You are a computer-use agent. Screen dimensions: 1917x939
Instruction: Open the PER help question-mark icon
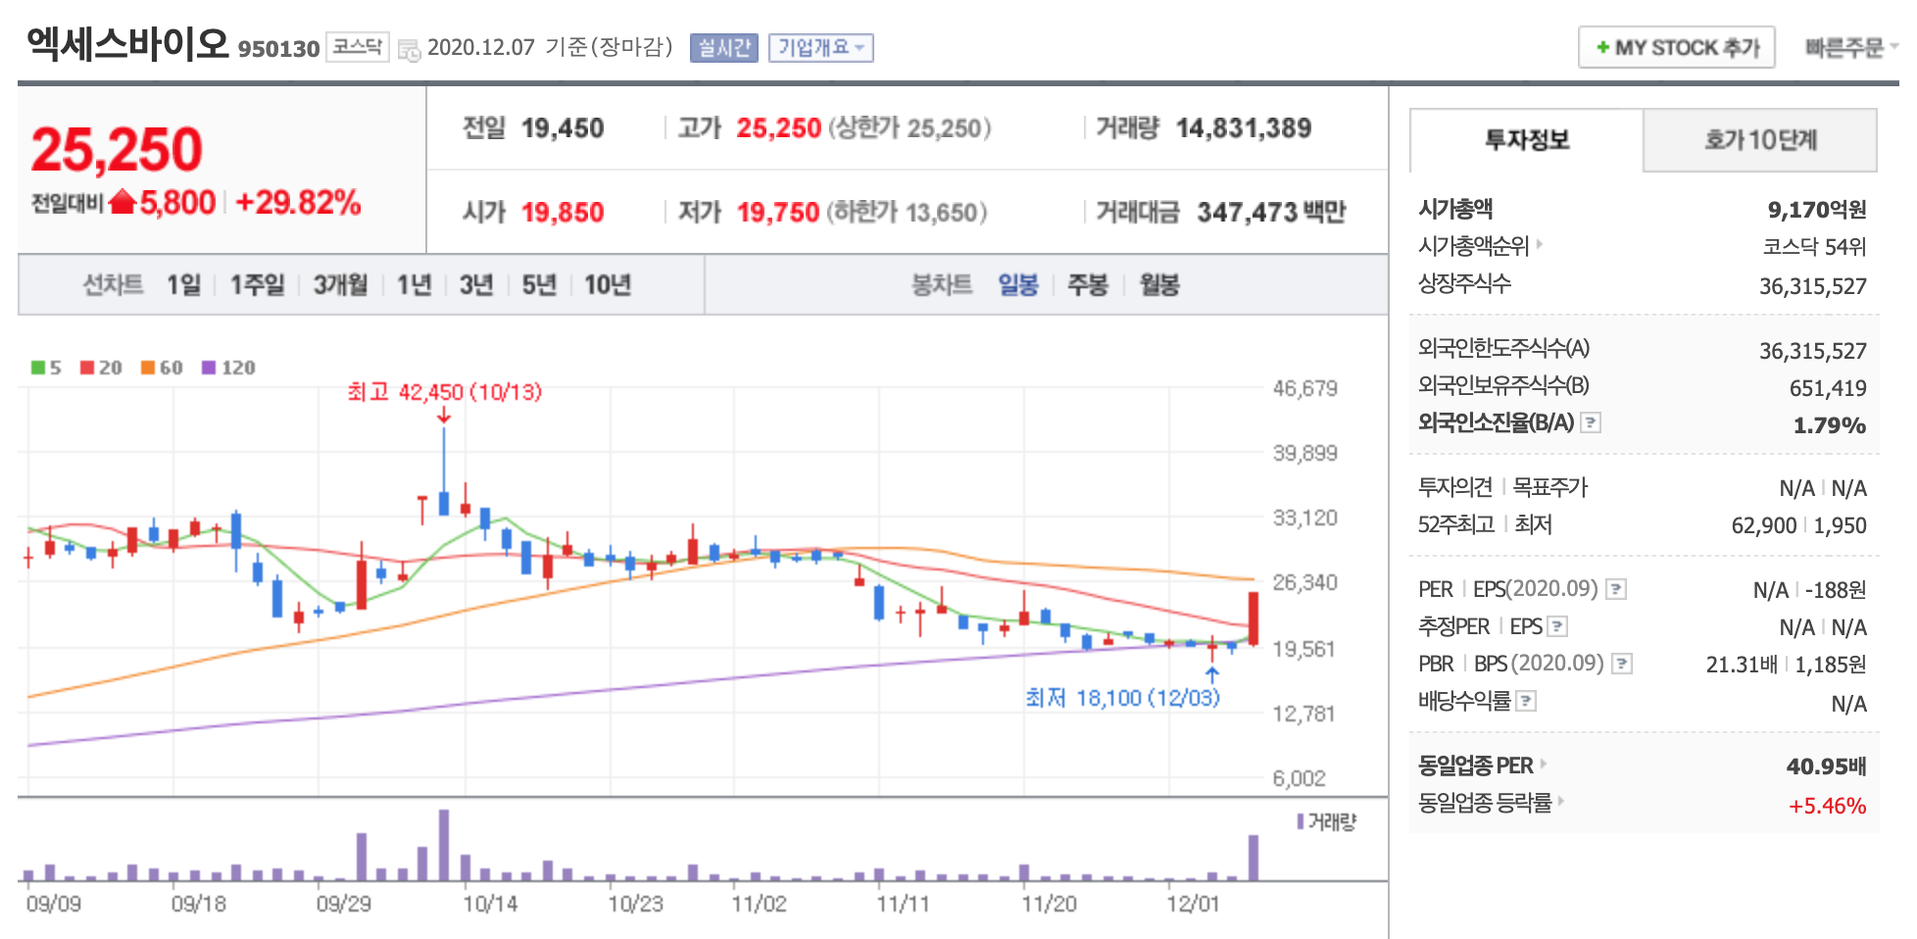[x=1617, y=589]
